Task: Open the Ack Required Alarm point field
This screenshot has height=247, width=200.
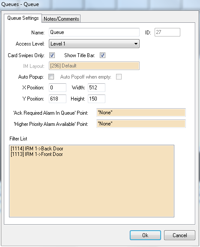Action: 141,113
